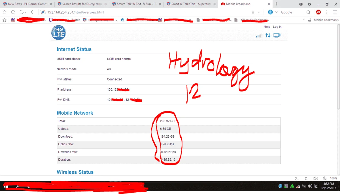This screenshot has height=194, width=340.
Task: Open the Twitch bookmark
Action: point(65,20)
